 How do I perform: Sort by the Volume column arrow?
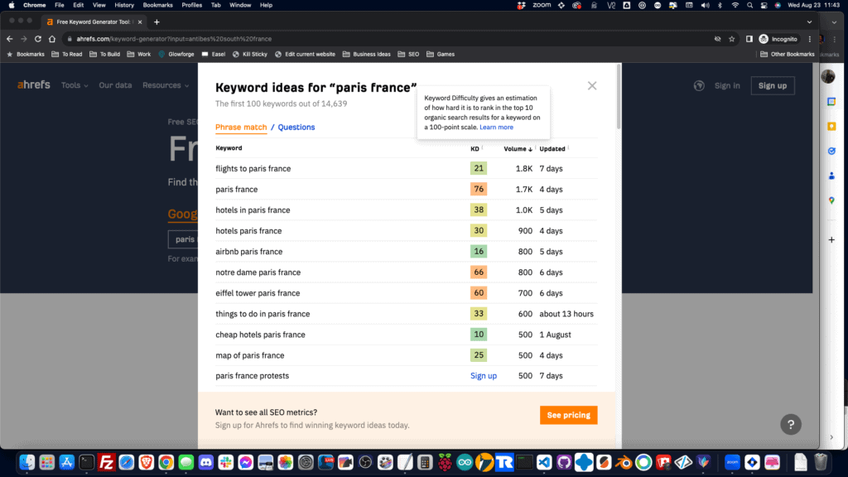coord(530,149)
